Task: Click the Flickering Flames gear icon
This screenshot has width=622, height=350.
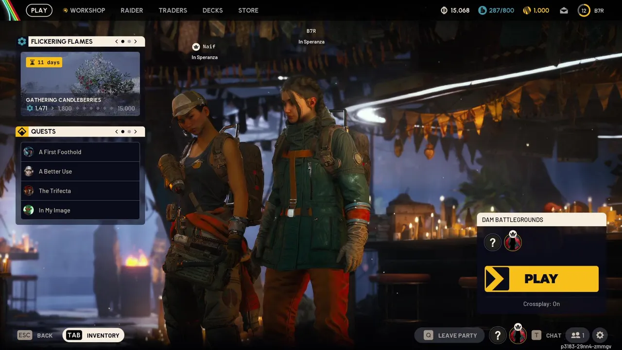Action: [22, 41]
